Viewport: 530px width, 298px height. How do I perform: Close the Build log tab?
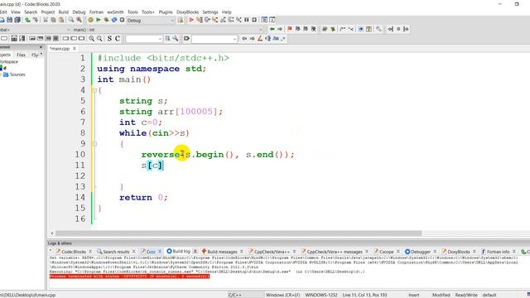pyautogui.click(x=195, y=252)
